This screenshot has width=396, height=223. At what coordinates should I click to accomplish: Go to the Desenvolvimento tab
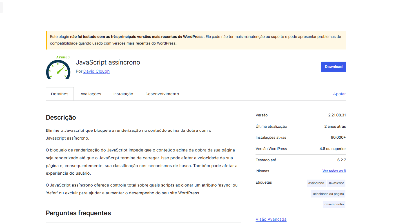(x=162, y=94)
